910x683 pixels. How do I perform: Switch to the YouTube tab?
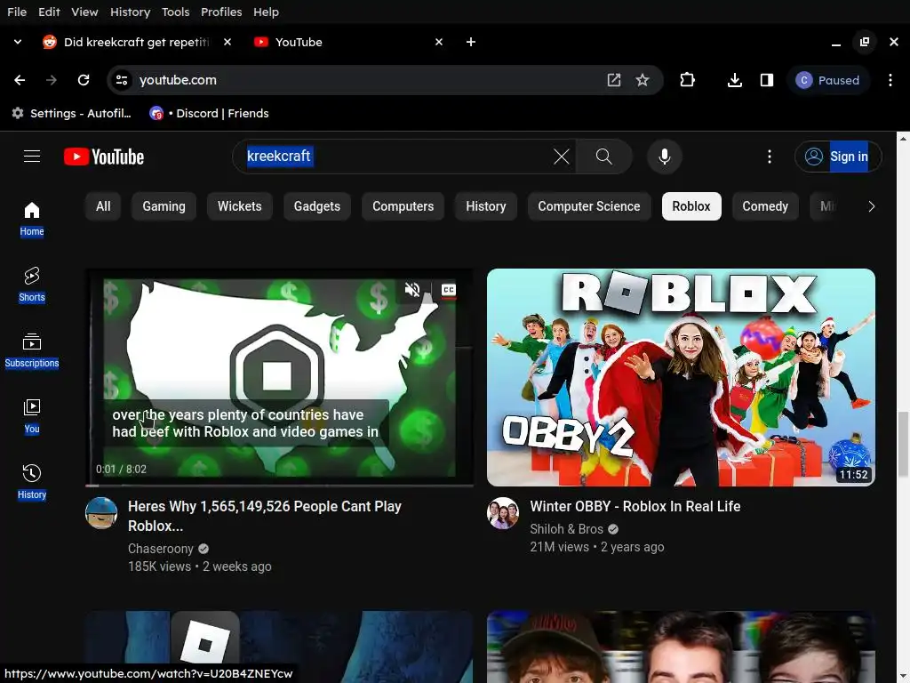(x=348, y=42)
